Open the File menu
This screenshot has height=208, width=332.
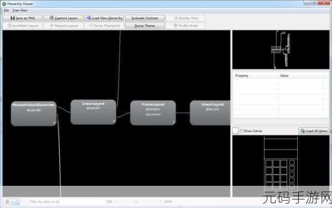pos(6,10)
